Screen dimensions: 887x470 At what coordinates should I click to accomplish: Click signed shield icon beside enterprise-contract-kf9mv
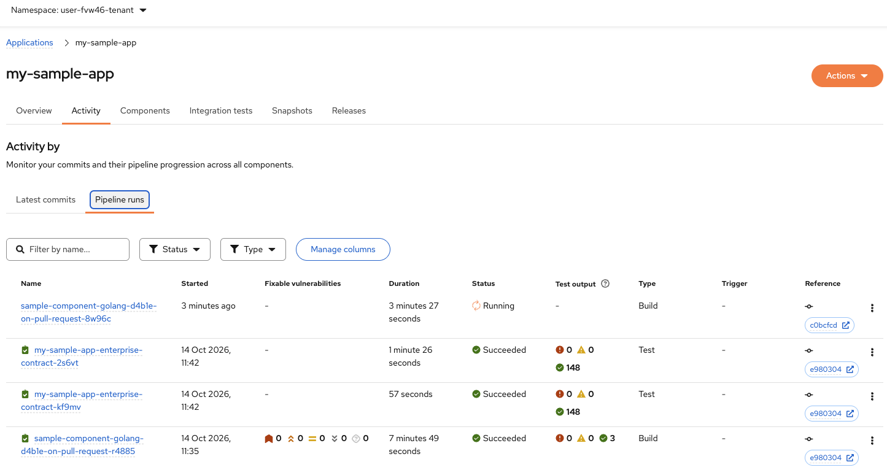[25, 394]
